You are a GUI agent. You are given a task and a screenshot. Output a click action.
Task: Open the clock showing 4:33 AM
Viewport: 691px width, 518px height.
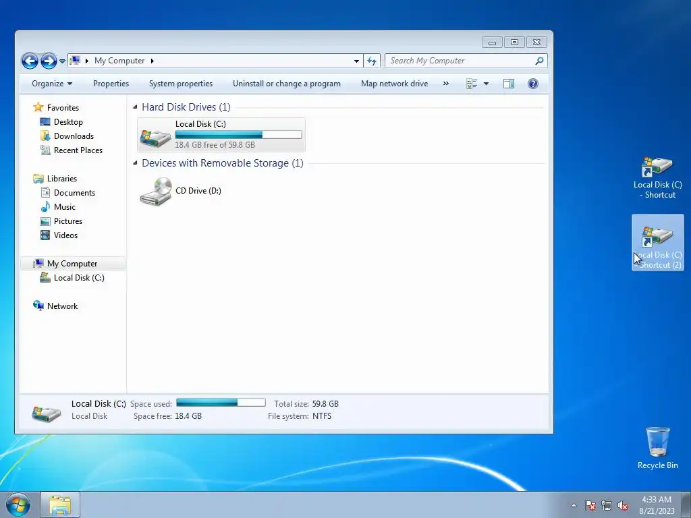coord(657,505)
